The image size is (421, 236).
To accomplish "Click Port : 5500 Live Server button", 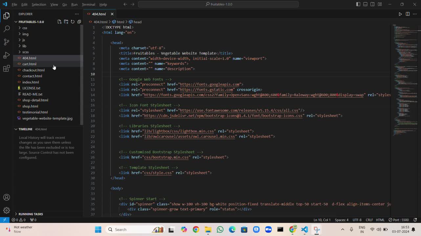I will pos(398,220).
